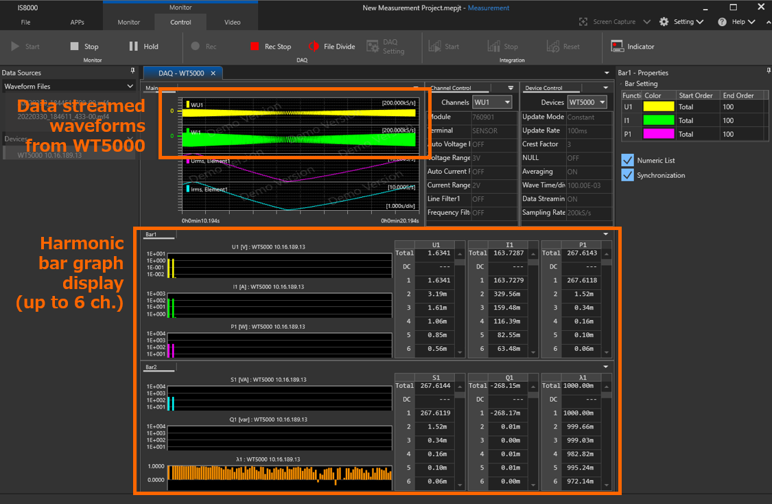Open the Help question mark icon

click(722, 22)
